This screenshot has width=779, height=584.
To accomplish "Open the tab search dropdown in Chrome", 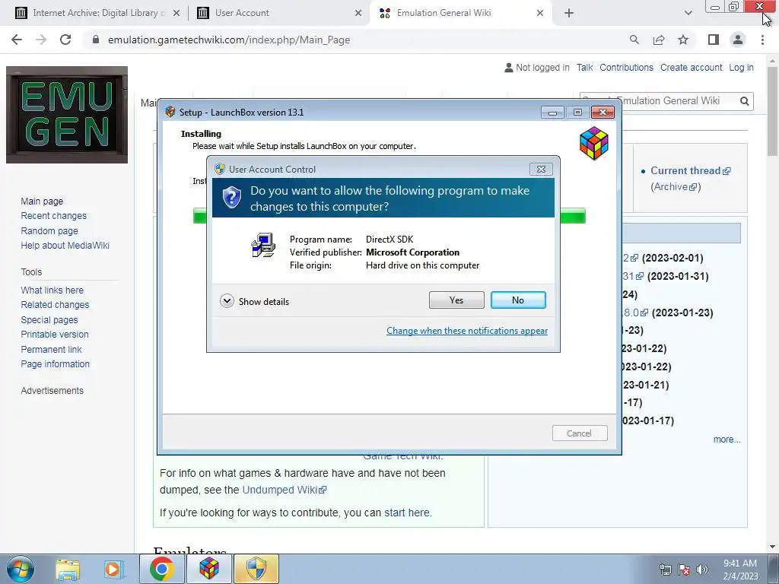I will coord(688,14).
